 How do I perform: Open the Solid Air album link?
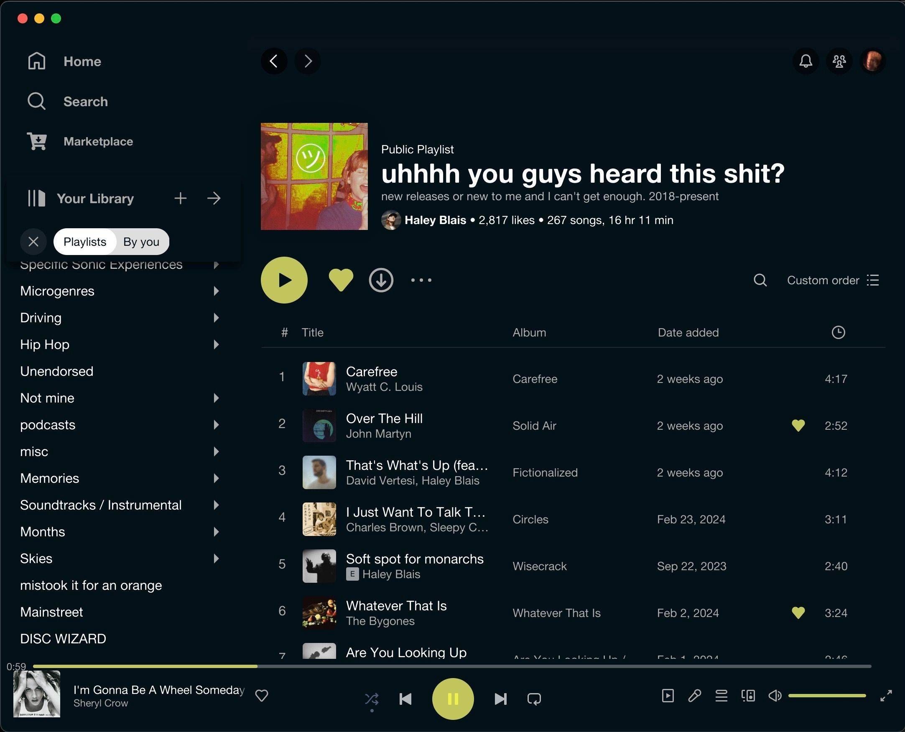pos(534,426)
